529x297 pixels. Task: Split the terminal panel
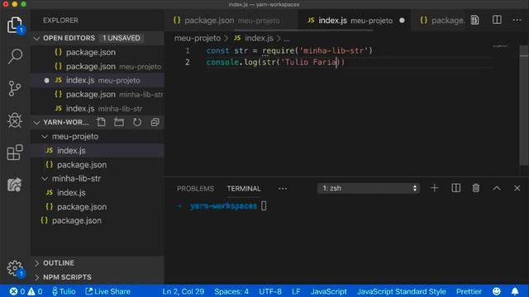click(x=455, y=188)
